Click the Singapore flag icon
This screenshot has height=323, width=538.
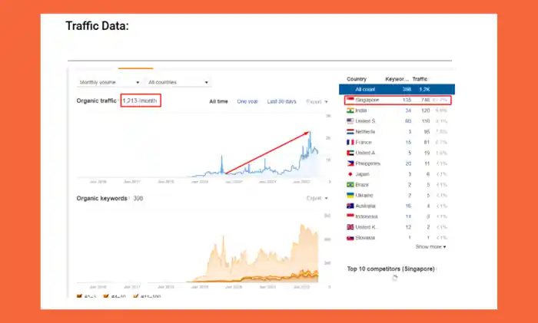tap(350, 100)
